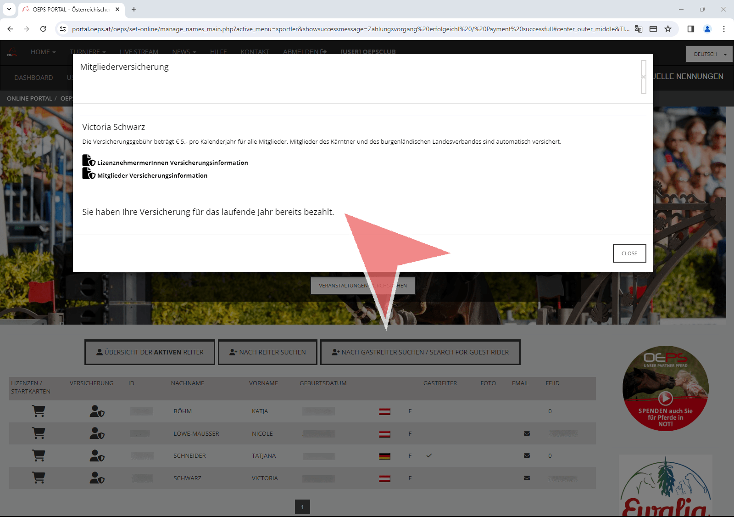Screen dimensions: 734x517
Task: Click the shopping cart icon for Schneider
Action: click(x=39, y=455)
